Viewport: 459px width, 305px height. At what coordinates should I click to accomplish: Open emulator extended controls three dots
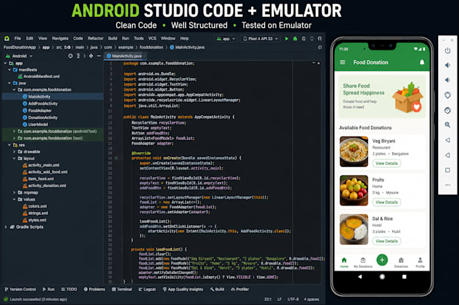pos(448,185)
